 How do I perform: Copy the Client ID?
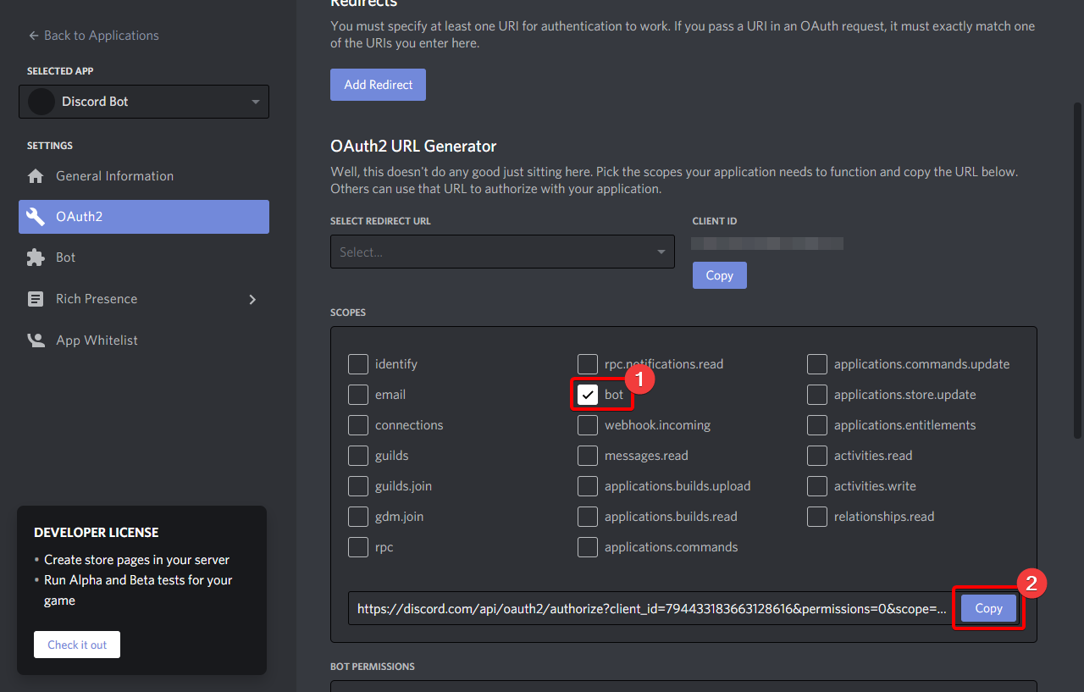coord(720,275)
